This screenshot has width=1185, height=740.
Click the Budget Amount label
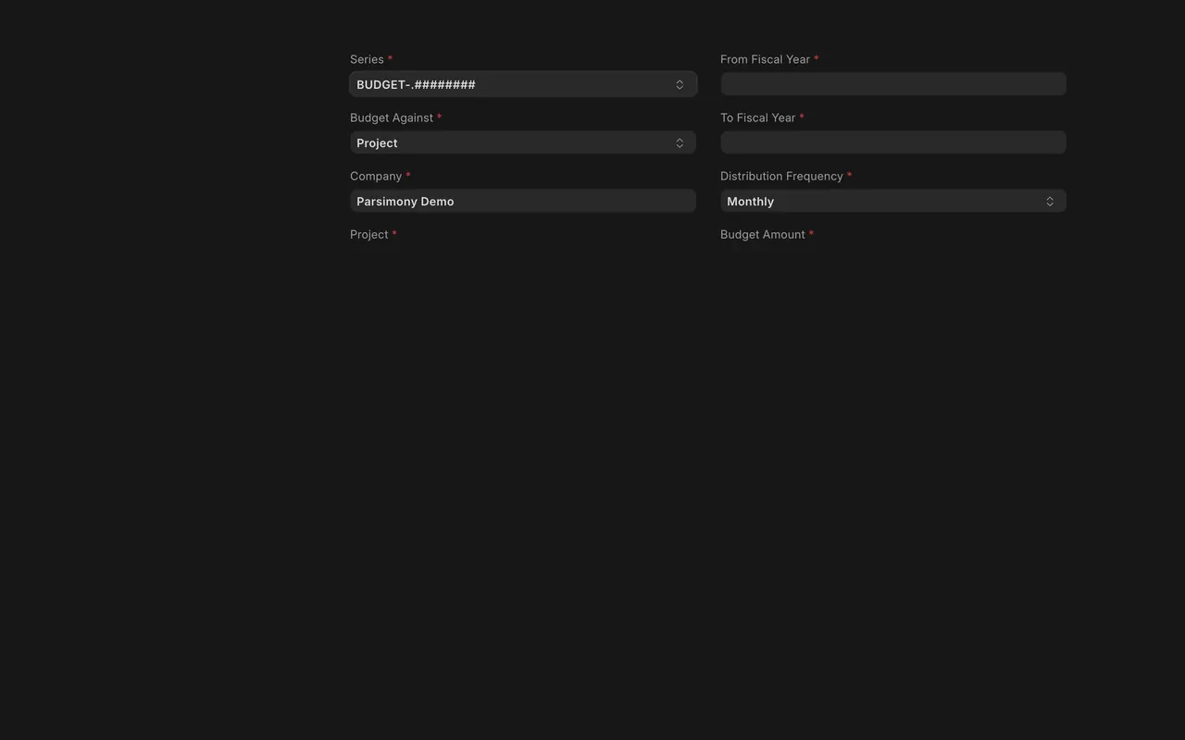coord(763,234)
